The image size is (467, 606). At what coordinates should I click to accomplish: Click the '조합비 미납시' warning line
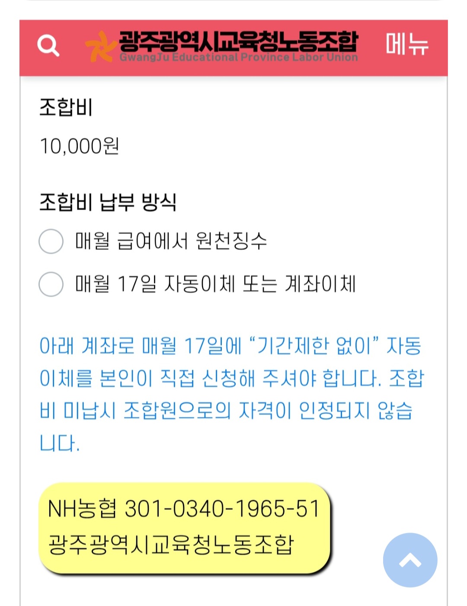click(225, 411)
